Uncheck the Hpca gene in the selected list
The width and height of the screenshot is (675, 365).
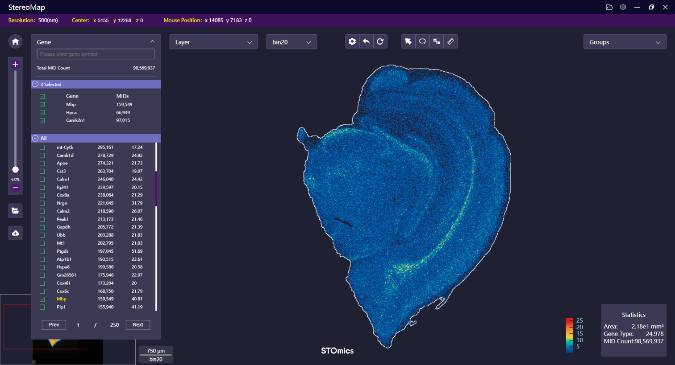tap(42, 113)
